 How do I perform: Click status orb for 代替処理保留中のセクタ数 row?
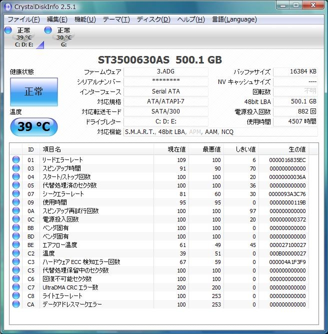16,270
